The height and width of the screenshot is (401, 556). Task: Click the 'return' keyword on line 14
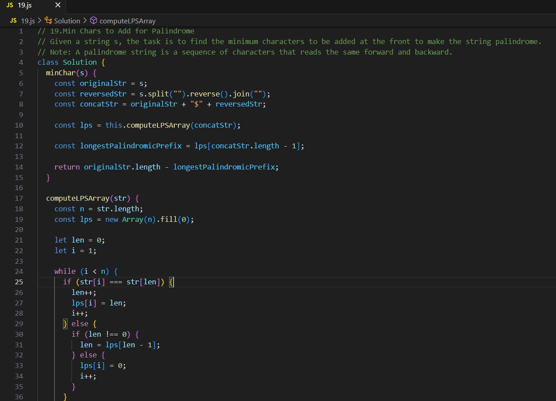[x=67, y=167]
